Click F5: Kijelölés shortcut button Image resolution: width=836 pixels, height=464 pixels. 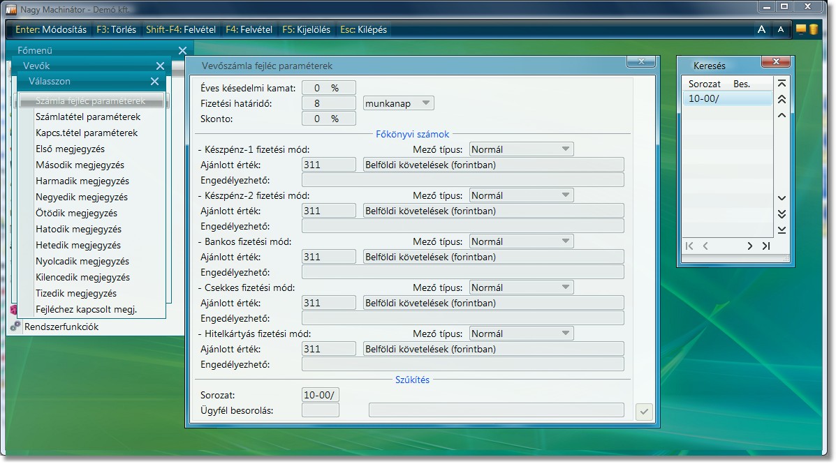coord(306,30)
